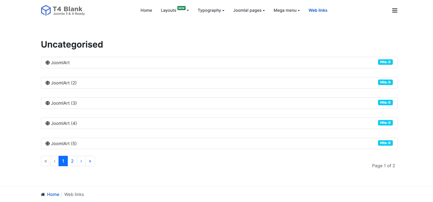This screenshot has width=433, height=202.
Task: Click the Hits badge on first JoomlArt row
Action: 385,62
